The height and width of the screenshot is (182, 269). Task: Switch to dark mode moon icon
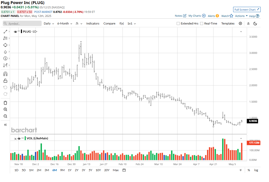(x=255, y=23)
